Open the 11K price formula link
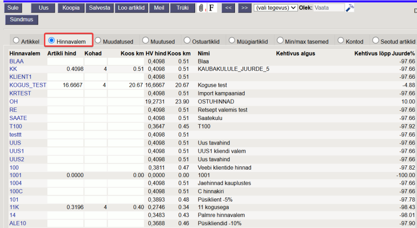Screen dimensions: 417x228 click(x=14, y=207)
